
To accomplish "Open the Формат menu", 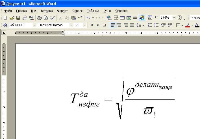I will [x=62, y=11].
